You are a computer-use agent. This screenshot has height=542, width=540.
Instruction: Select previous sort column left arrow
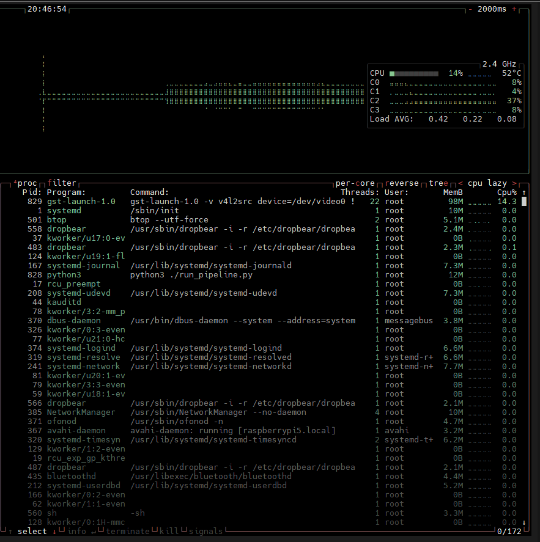460,183
